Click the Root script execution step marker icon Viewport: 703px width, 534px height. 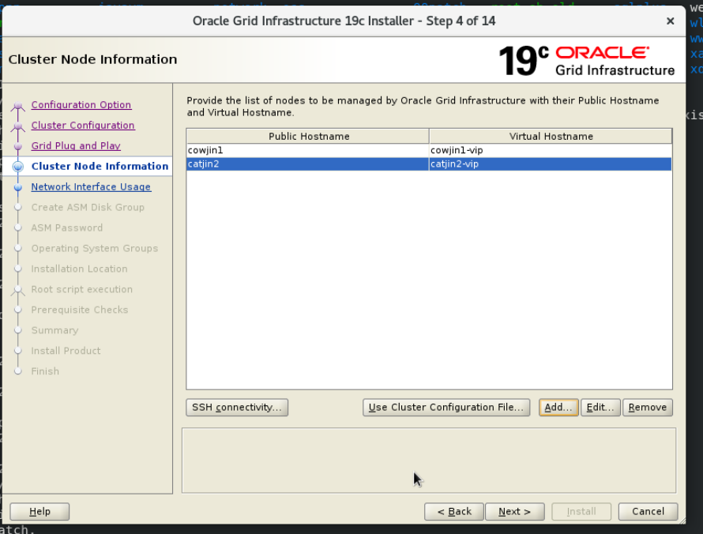18,291
